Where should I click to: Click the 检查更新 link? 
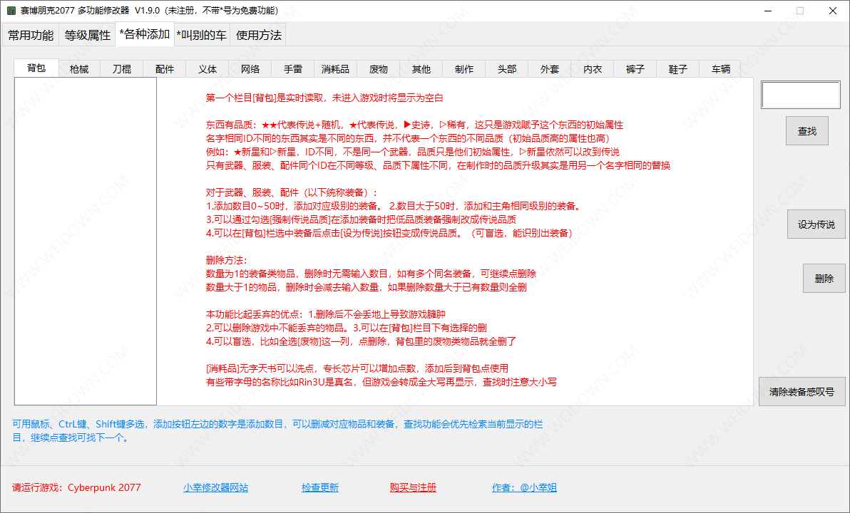click(320, 488)
